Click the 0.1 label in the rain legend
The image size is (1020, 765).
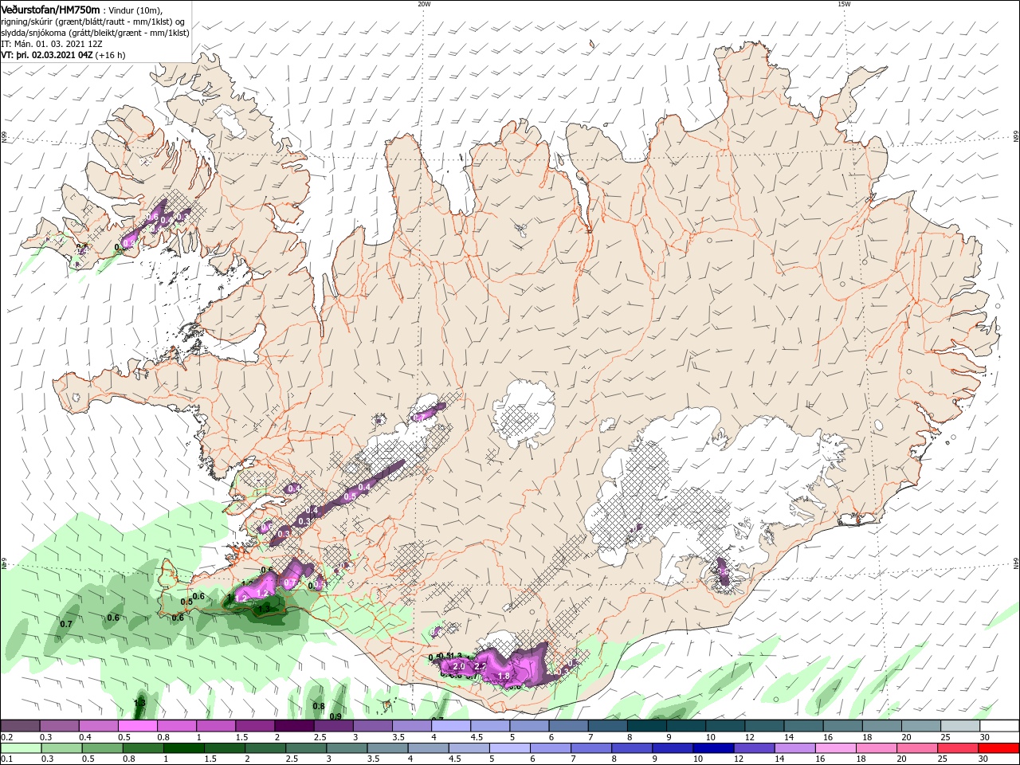[x=6, y=759]
